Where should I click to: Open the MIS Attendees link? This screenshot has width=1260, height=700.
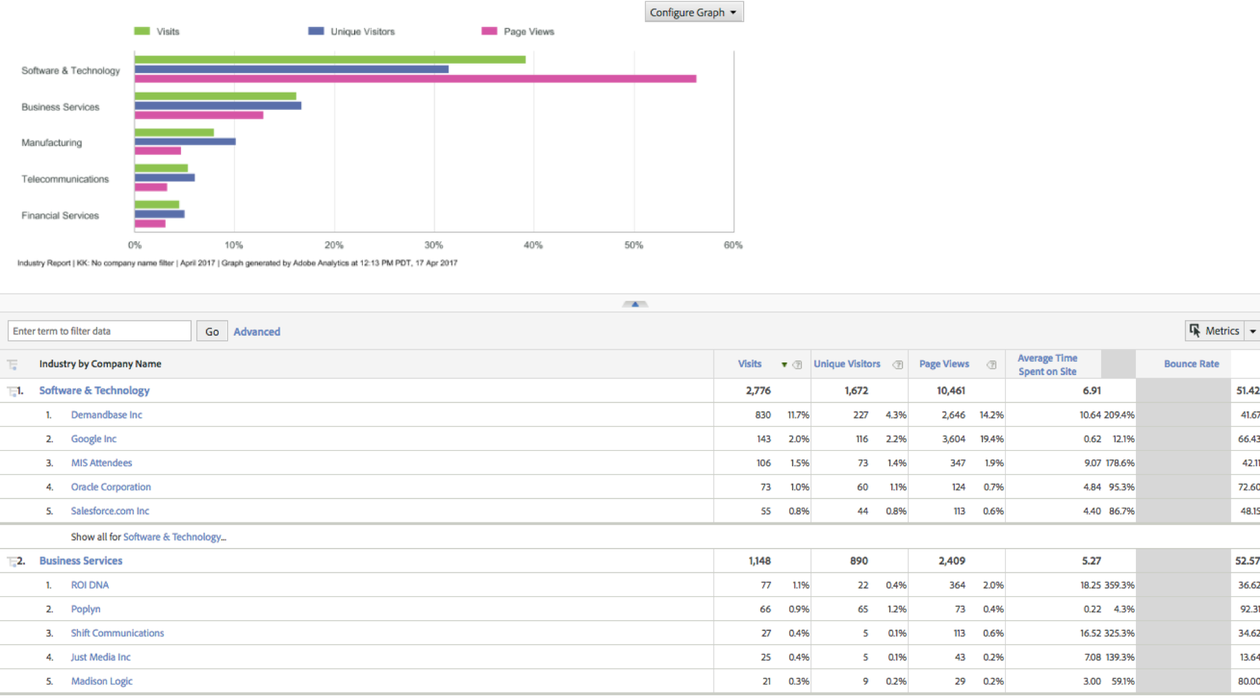click(102, 463)
